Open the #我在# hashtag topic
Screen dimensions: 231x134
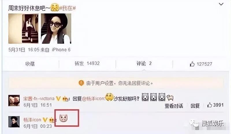point(68,8)
